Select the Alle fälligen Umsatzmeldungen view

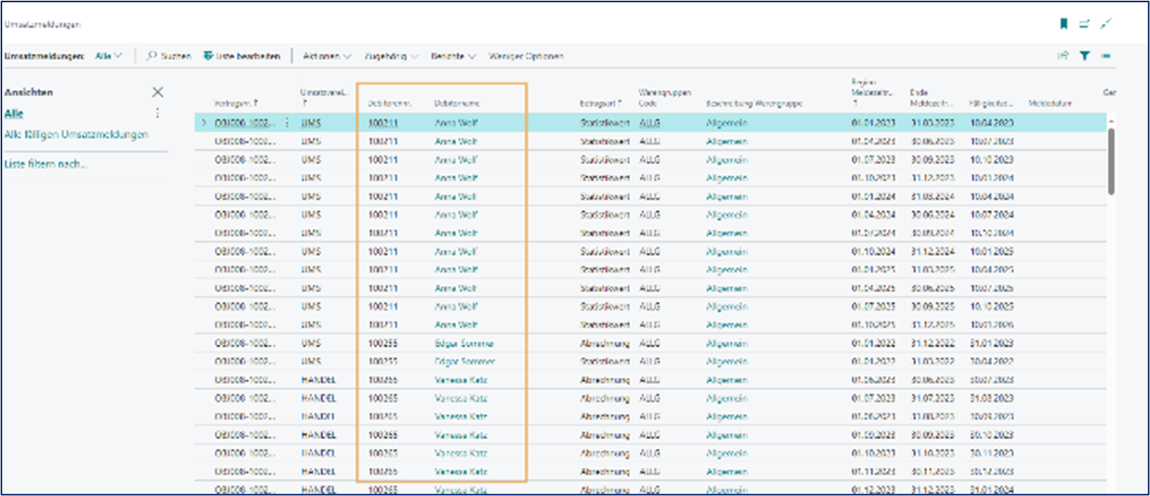(77, 134)
